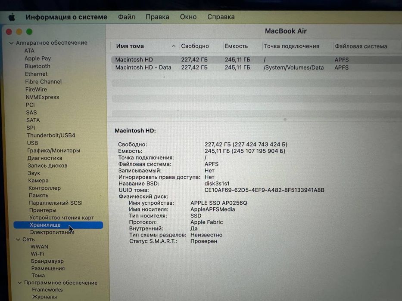
Task: Select Wi-Fi under Сеть
Action: 37,254
